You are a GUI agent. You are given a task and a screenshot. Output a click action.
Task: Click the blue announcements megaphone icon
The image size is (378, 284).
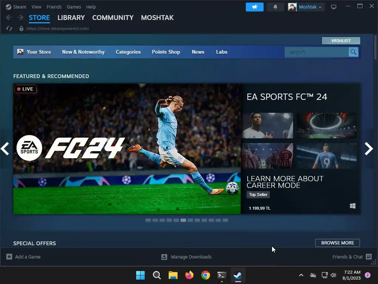click(x=255, y=7)
